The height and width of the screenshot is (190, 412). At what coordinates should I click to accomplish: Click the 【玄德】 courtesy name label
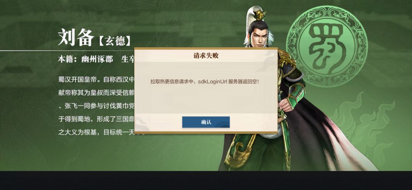[x=114, y=41]
